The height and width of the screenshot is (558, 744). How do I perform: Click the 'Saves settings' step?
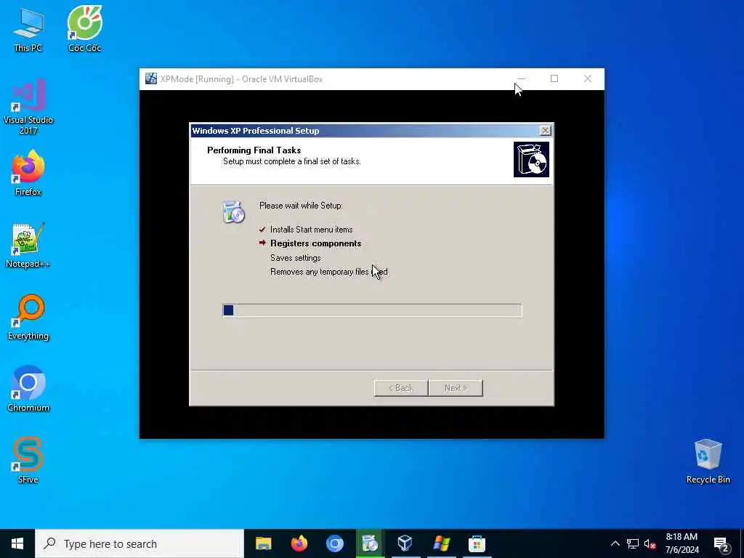pos(295,258)
